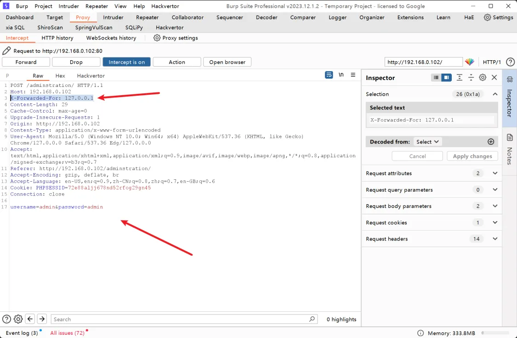Screen dimensions: 517x338
Task: Go to previous search match arrow
Action: (30, 319)
